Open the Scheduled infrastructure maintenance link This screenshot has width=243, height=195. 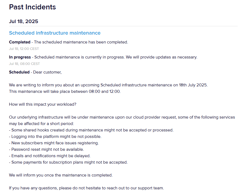55,33
